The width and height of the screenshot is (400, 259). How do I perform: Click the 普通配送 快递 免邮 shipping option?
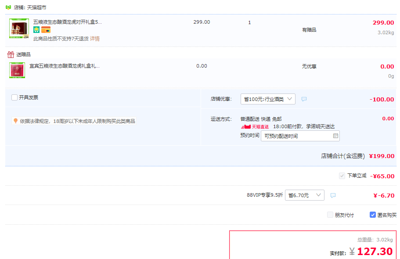(261, 119)
